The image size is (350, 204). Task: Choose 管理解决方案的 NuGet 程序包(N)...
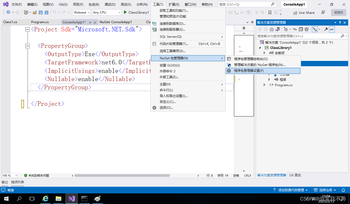click(263, 65)
